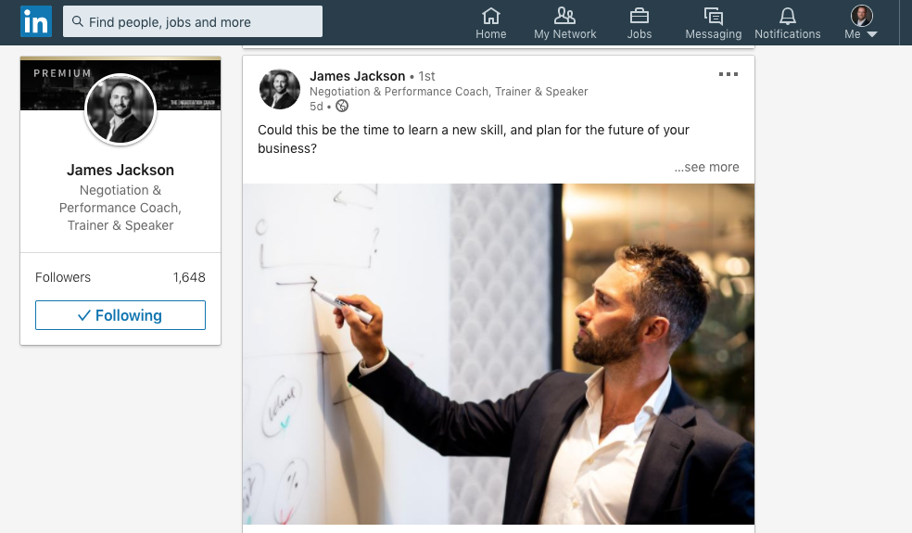Screen dimensions: 912x533
Task: Open James Jackson name link on post
Action: pos(357,76)
